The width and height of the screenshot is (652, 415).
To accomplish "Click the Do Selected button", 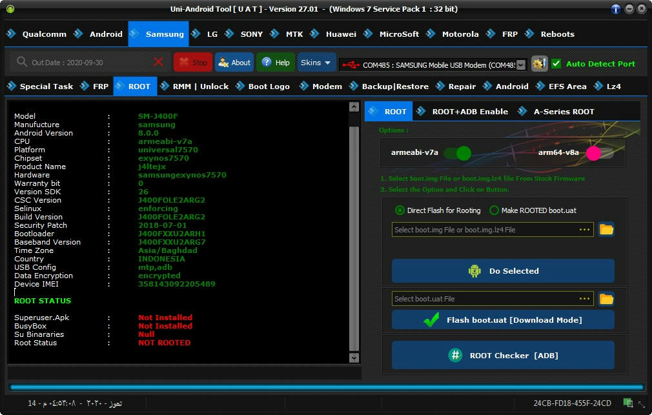I will click(x=503, y=271).
